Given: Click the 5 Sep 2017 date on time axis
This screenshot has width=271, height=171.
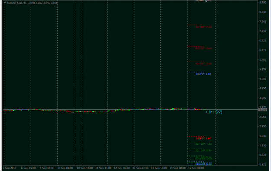Looking at the screenshot, I should (x=10, y=168).
